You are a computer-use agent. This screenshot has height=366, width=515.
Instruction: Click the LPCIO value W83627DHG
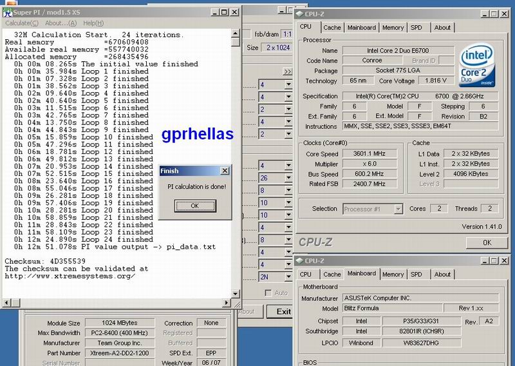(422, 343)
